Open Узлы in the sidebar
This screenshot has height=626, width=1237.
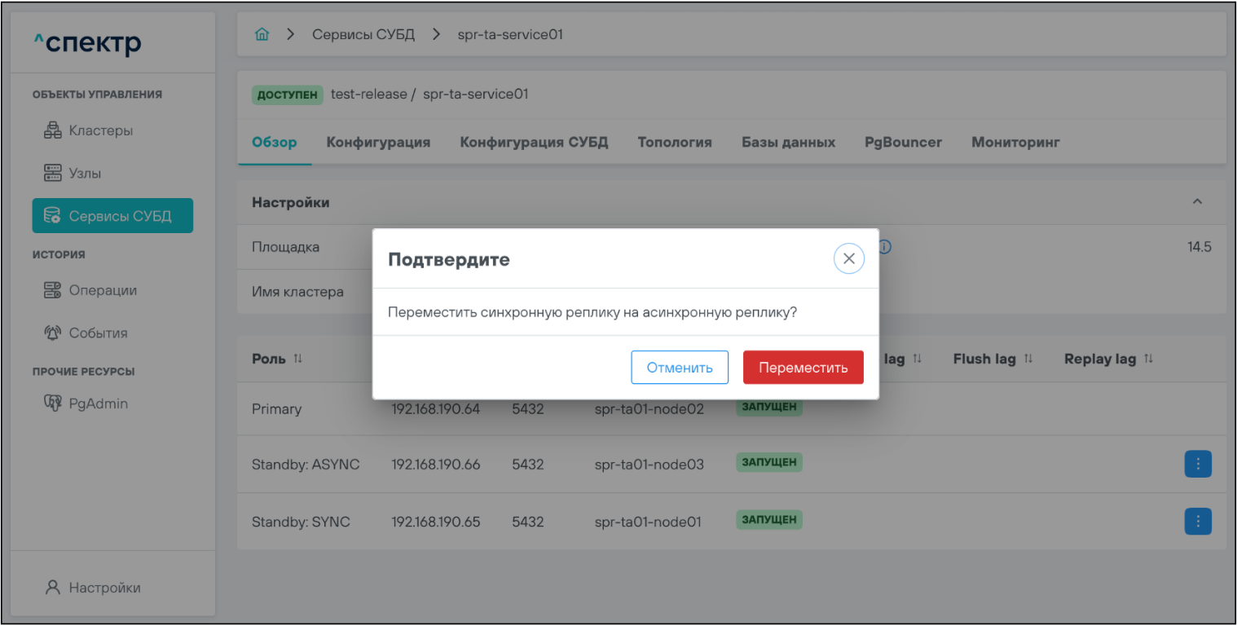[73, 174]
